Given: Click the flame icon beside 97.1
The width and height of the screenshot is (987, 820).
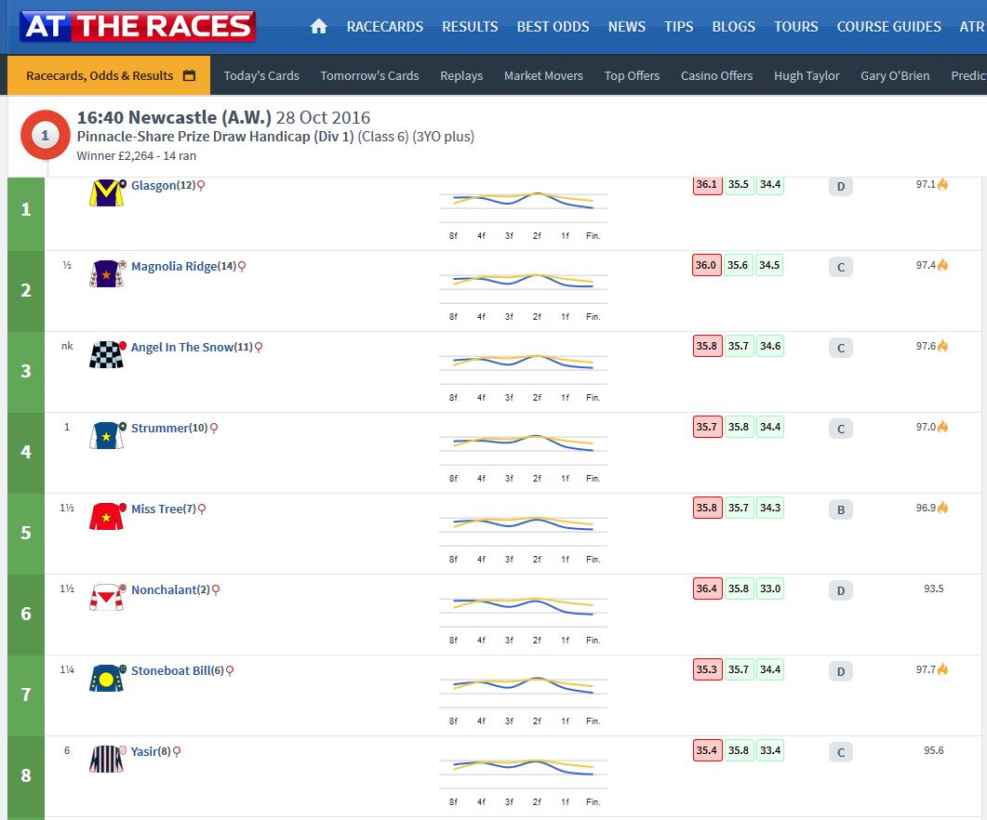Looking at the screenshot, I should click(x=942, y=184).
